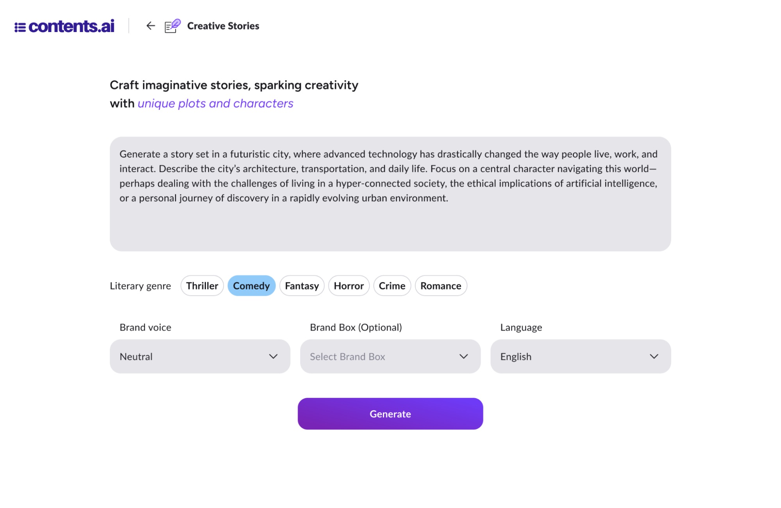Click the unique plots and characters text
Viewport: 781px width, 508px height.
215,103
